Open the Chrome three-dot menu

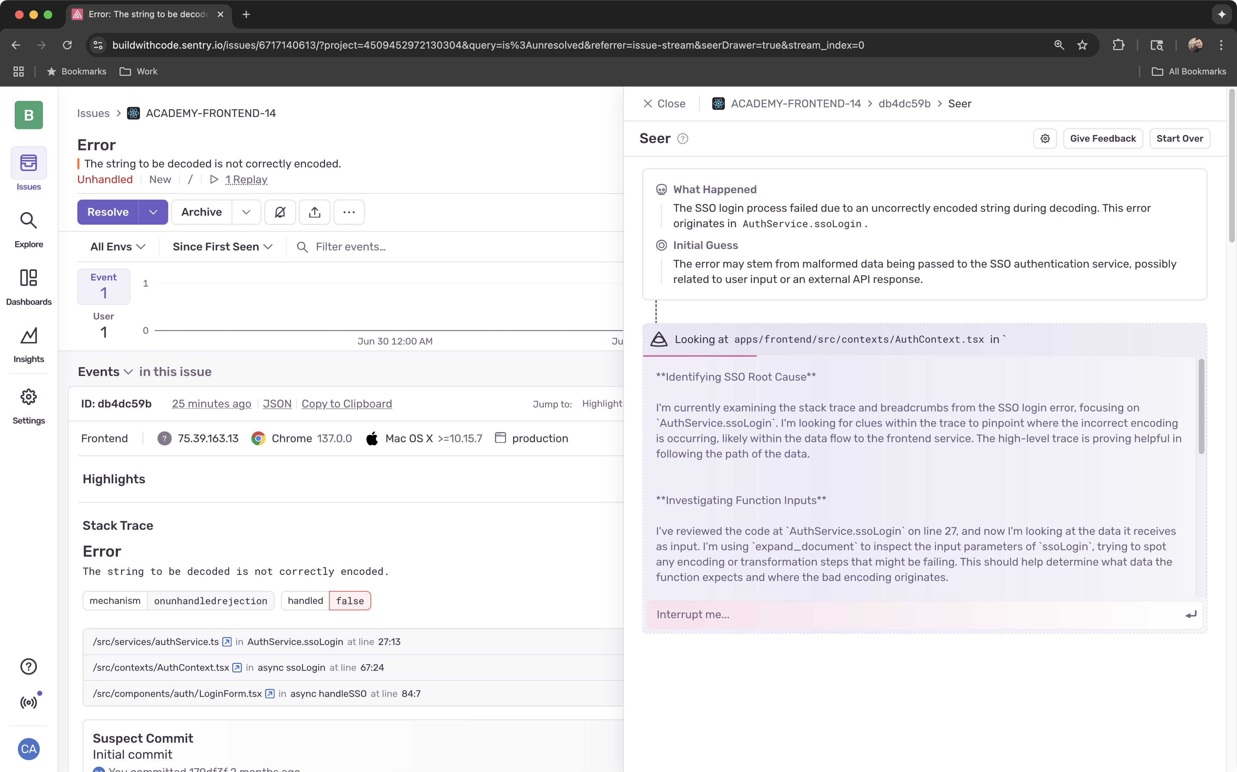[x=1221, y=45]
